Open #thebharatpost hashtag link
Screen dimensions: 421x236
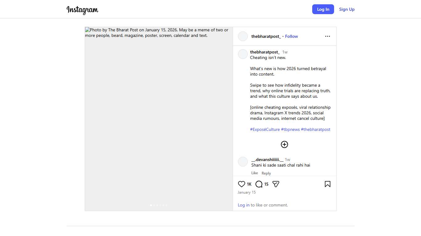(x=316, y=129)
